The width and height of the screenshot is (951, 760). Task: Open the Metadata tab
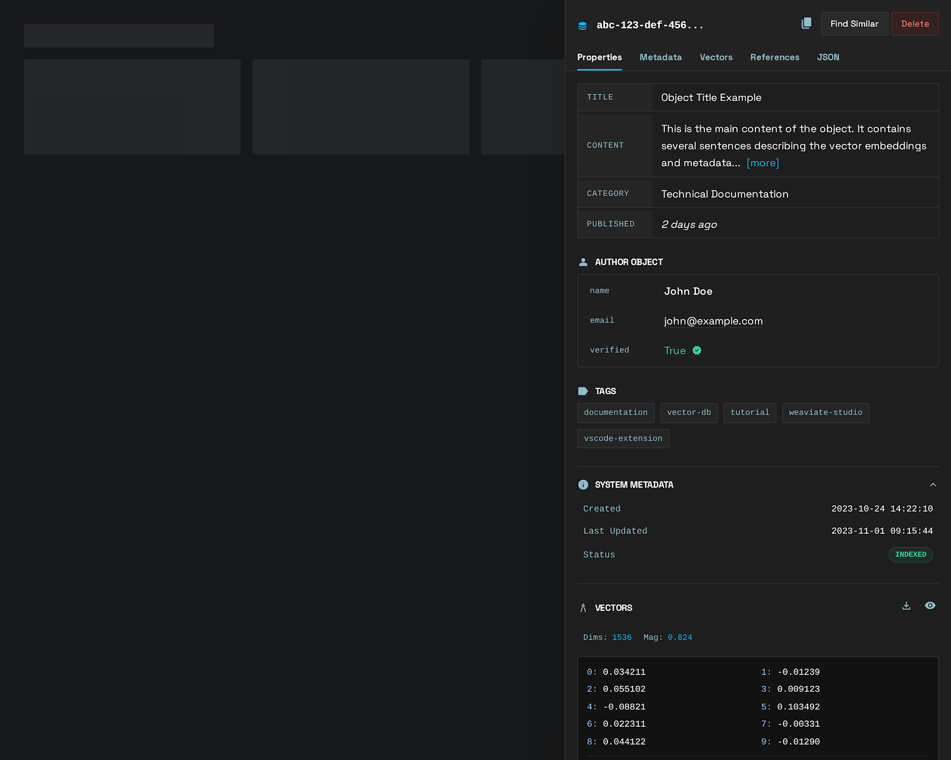coord(660,58)
